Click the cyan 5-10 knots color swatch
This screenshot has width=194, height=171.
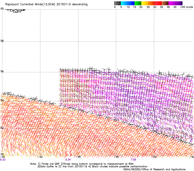click(124, 3)
